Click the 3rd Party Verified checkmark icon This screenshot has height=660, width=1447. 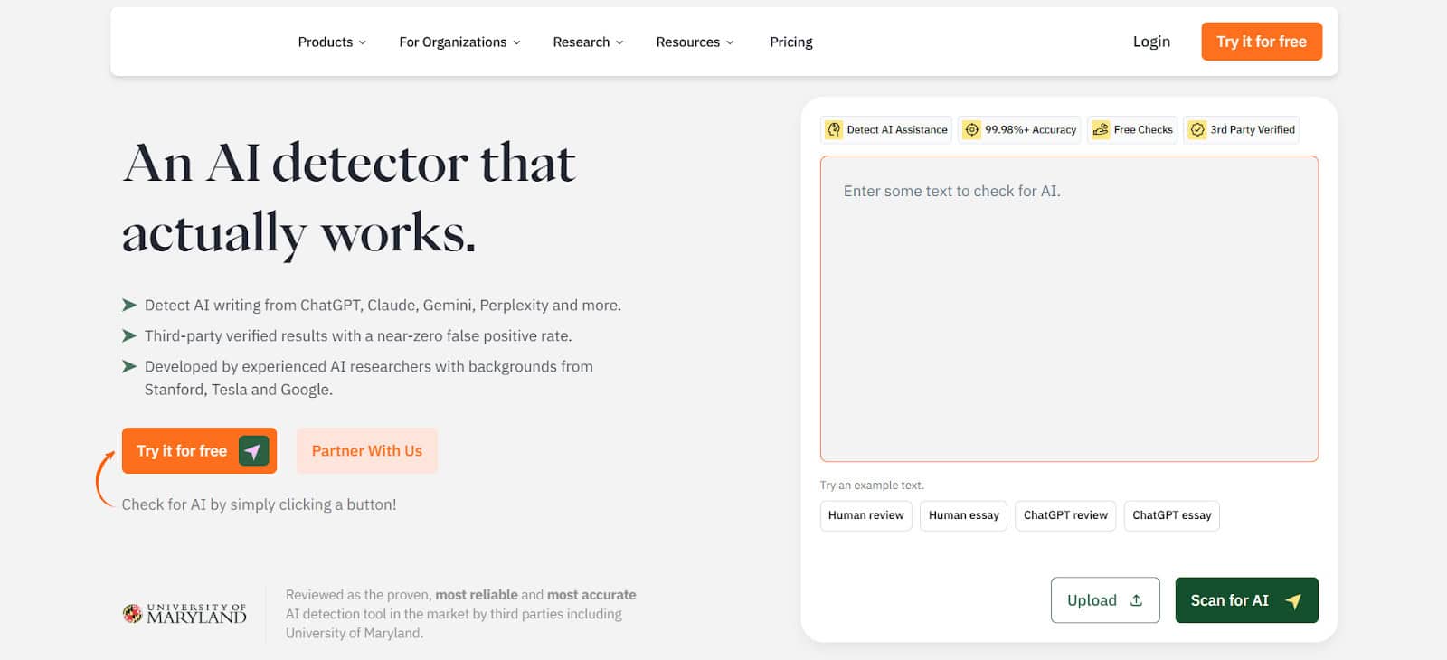coord(1197,129)
